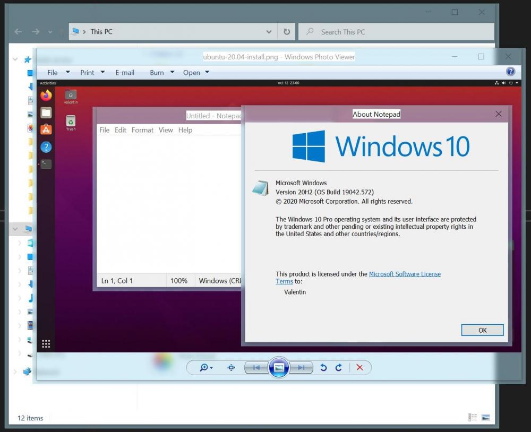Expand the Photo Viewer File dropdown
This screenshot has width=531, height=432.
58,73
